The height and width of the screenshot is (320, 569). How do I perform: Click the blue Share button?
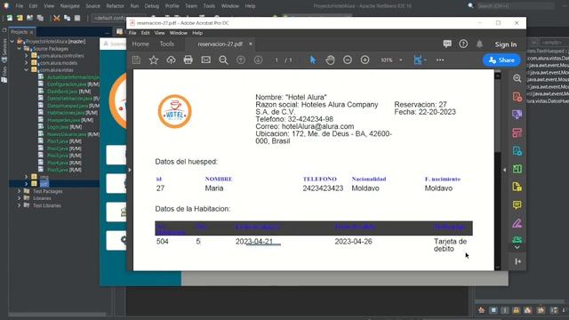tap(501, 60)
